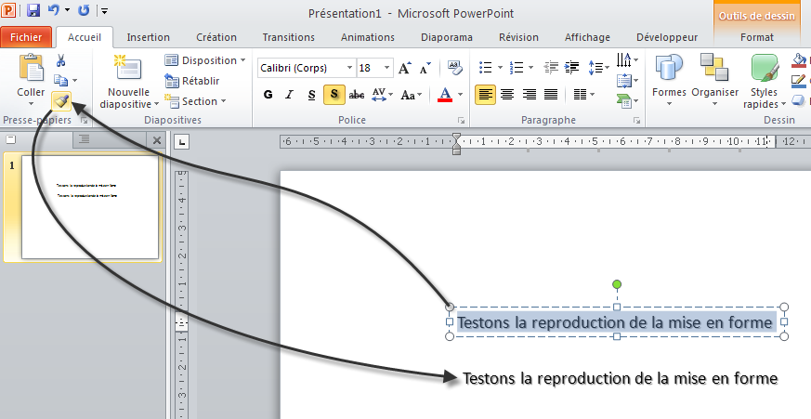
Task: Toggle the text shadow S button
Action: pyautogui.click(x=333, y=95)
